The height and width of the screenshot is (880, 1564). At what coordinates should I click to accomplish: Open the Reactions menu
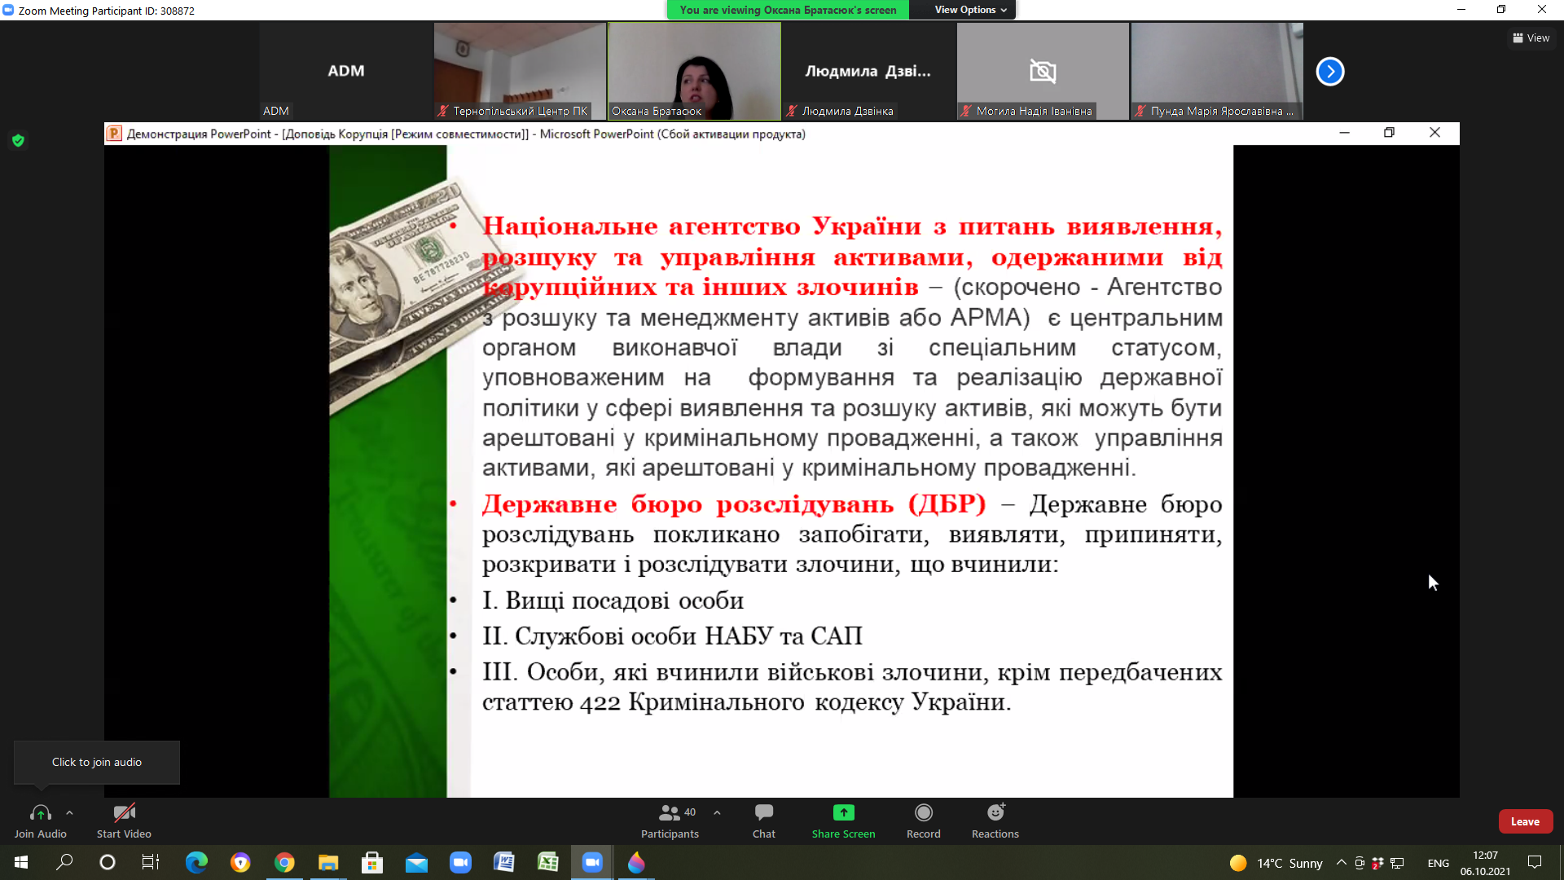(x=995, y=821)
